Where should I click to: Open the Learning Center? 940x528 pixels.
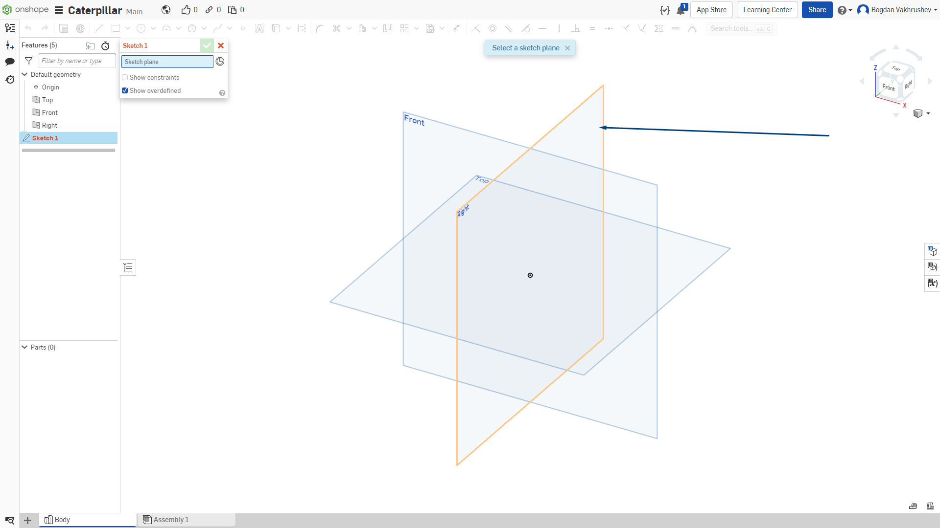[x=767, y=10]
